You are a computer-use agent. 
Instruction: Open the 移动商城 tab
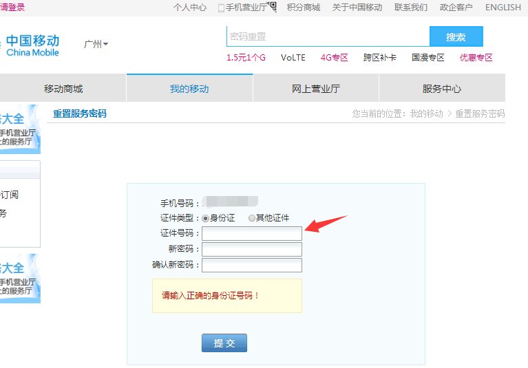(63, 89)
